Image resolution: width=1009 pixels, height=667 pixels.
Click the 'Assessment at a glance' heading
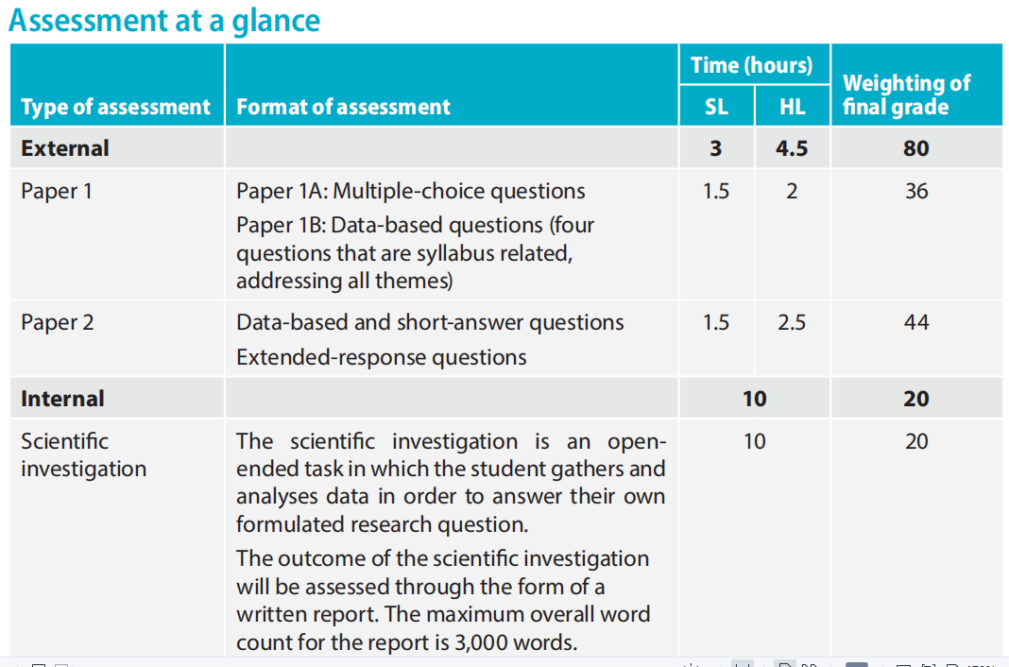[x=164, y=21]
